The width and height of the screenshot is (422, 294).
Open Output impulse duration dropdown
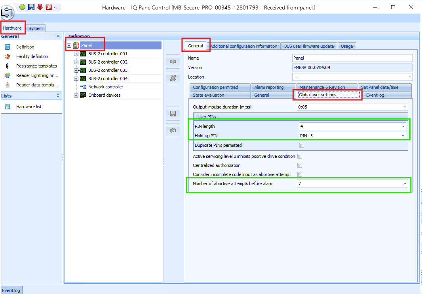[405, 107]
